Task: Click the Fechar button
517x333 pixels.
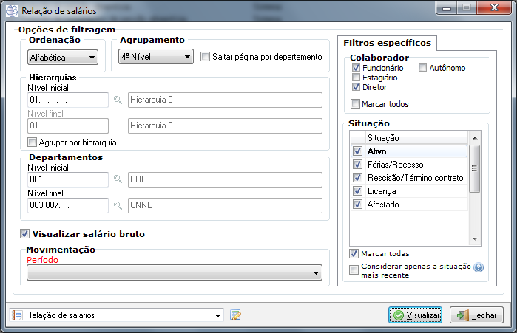Action: coord(476,315)
